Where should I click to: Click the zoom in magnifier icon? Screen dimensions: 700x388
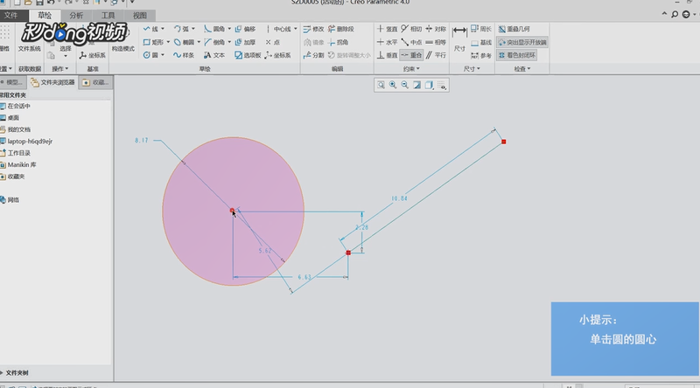pyautogui.click(x=393, y=85)
